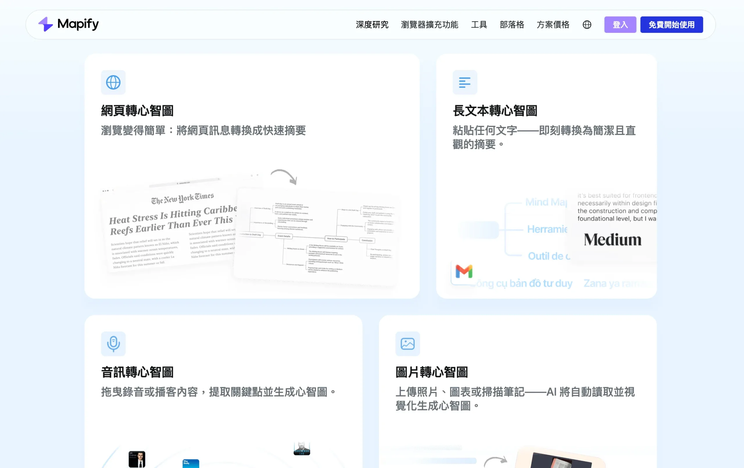744x468 pixels.
Task: Click the image icon on 圖片轉心智圖 card
Action: point(407,344)
